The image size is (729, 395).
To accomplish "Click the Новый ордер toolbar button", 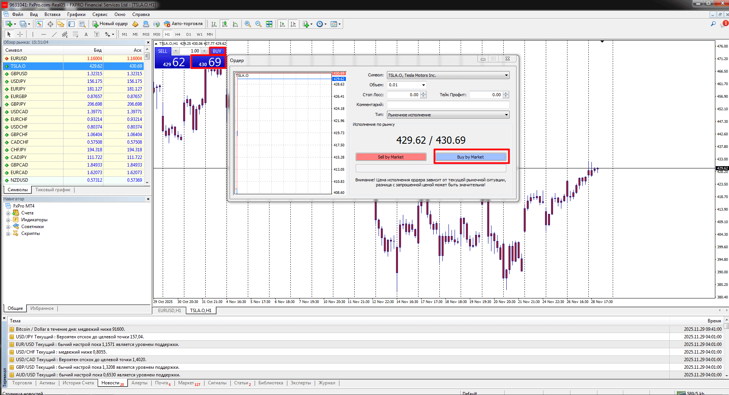I will click(110, 24).
